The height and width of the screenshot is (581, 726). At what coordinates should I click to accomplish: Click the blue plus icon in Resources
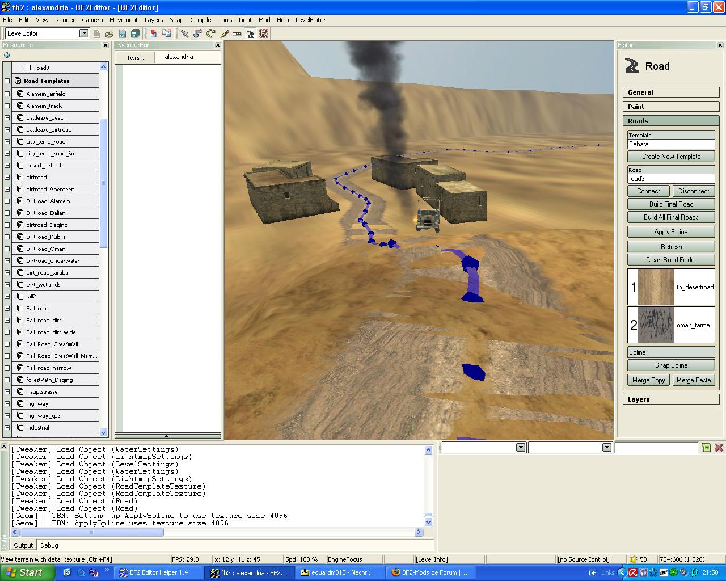pos(7,55)
